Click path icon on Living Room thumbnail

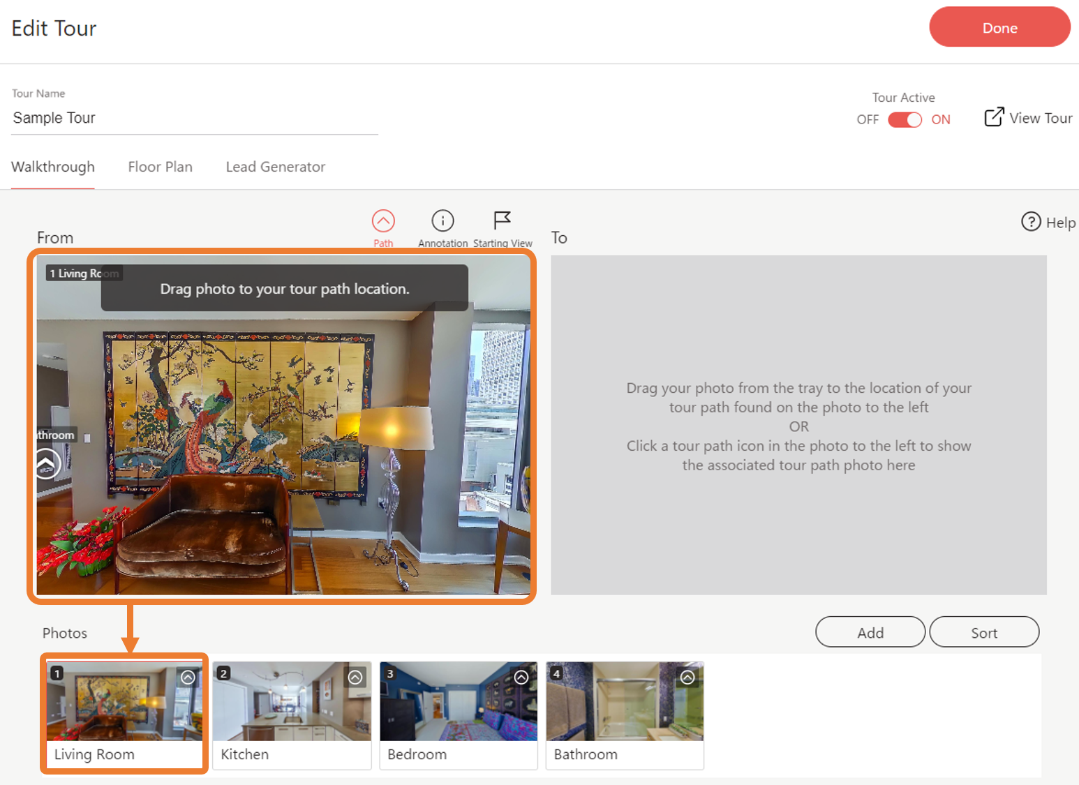coord(188,677)
